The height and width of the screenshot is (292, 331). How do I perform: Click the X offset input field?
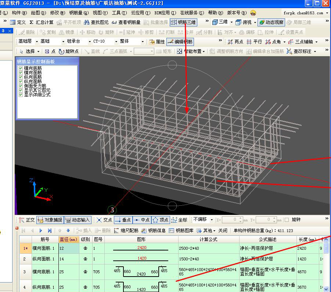coord(232,220)
